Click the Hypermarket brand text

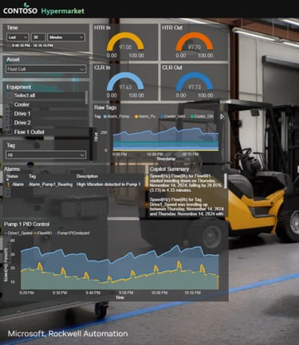[63, 11]
